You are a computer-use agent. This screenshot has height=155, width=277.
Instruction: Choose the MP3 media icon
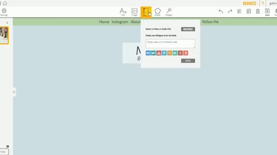(148, 53)
